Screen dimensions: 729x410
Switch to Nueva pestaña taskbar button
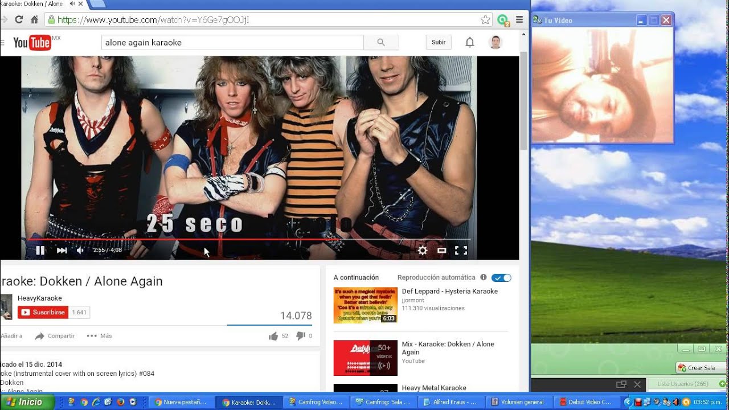pos(182,402)
